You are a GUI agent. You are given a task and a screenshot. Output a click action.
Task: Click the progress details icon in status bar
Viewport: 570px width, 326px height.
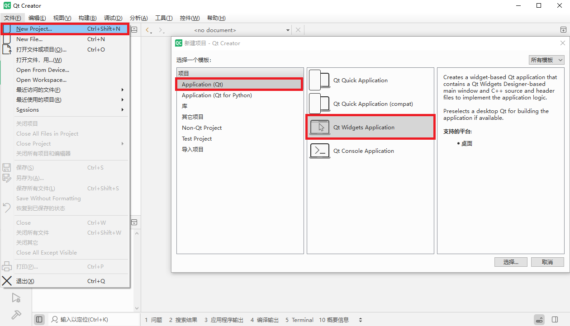coord(539,320)
